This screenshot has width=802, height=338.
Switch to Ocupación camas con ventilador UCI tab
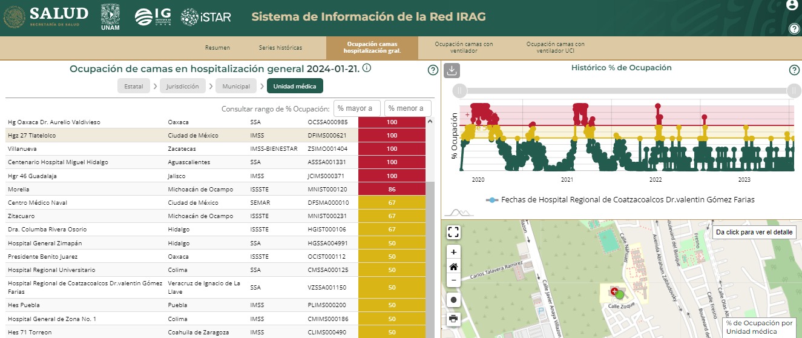click(x=555, y=48)
